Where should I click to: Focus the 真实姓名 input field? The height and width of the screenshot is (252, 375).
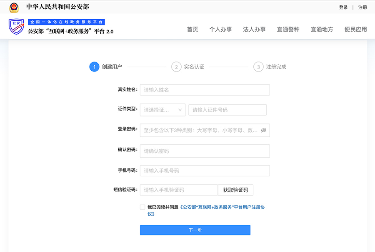[x=205, y=90]
